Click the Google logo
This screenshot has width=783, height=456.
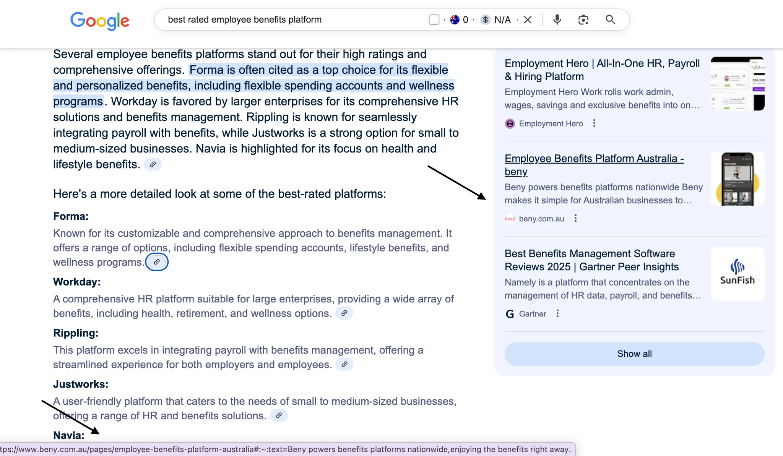click(100, 20)
